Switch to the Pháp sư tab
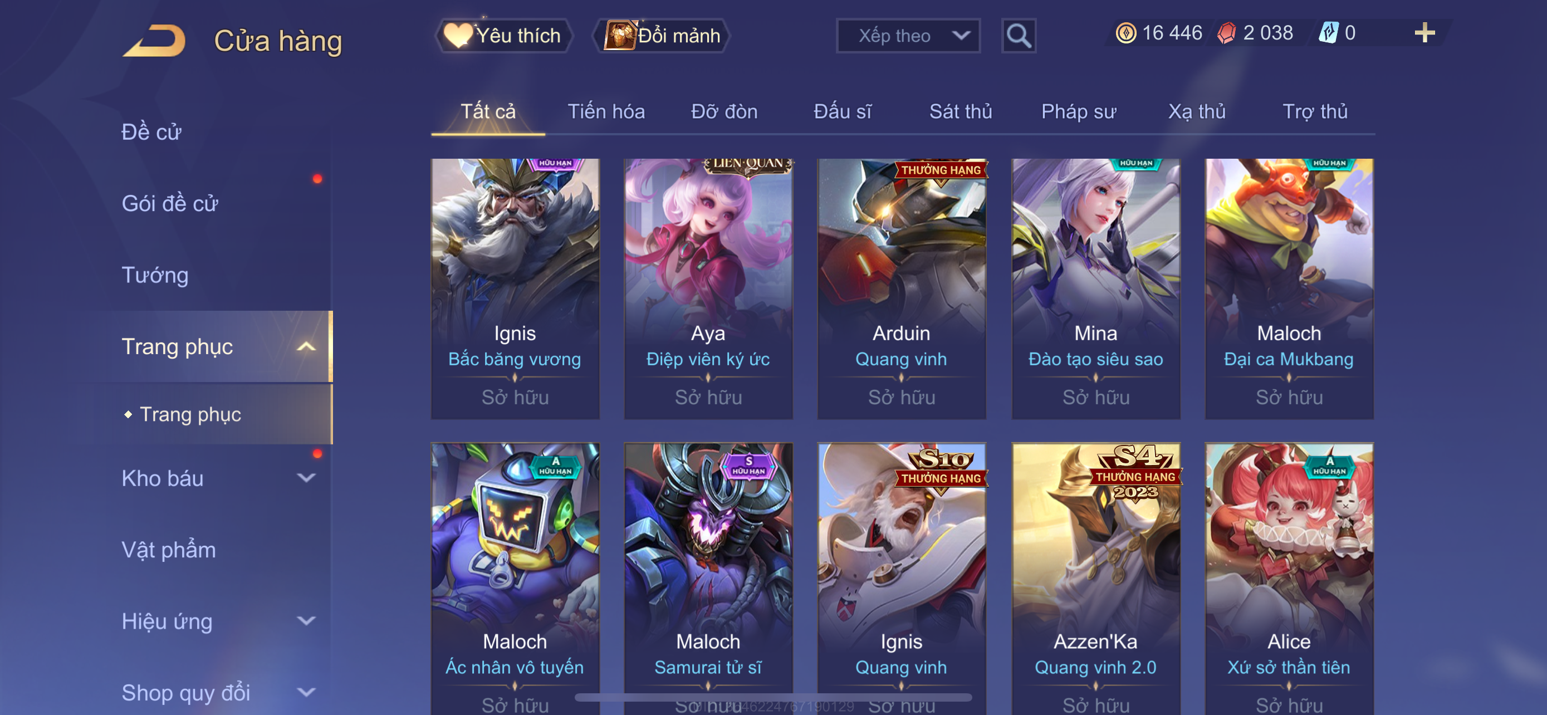 [x=1079, y=112]
